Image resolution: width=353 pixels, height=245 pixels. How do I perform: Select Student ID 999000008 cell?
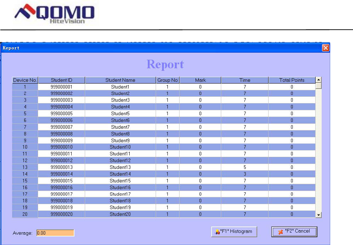coord(62,134)
